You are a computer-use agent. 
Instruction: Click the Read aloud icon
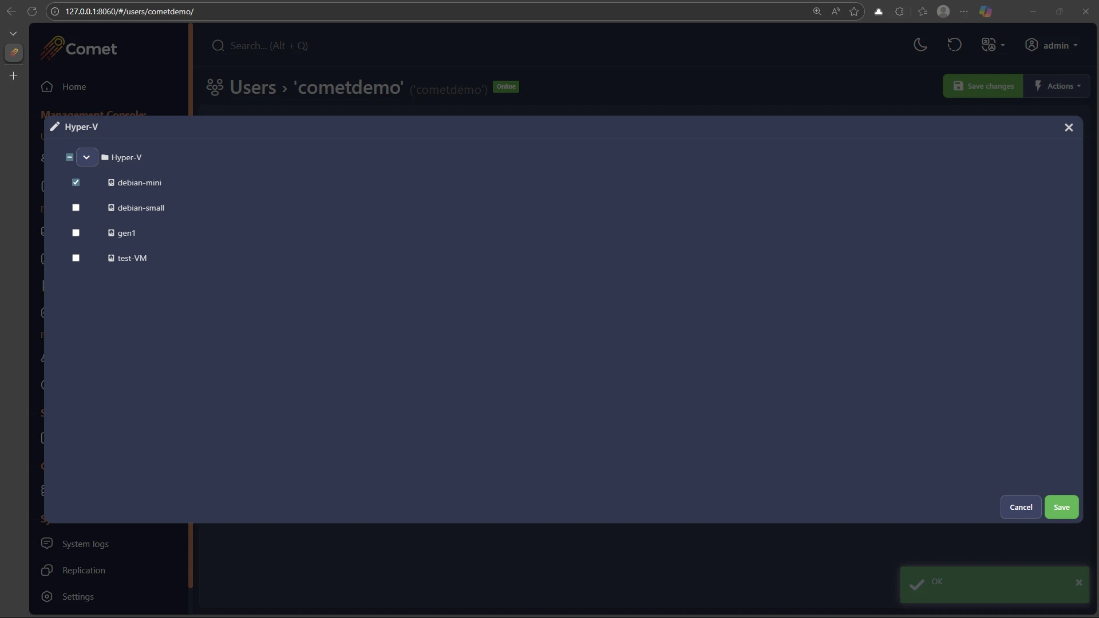[x=836, y=11]
